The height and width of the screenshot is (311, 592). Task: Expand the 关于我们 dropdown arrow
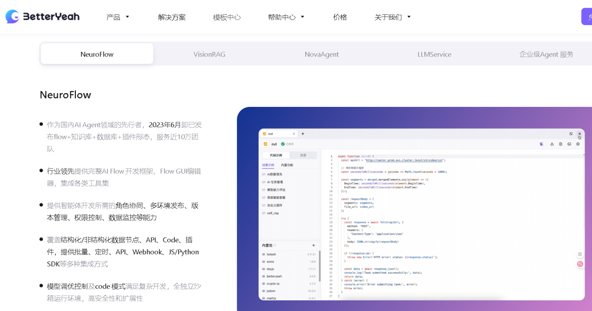[x=409, y=17]
